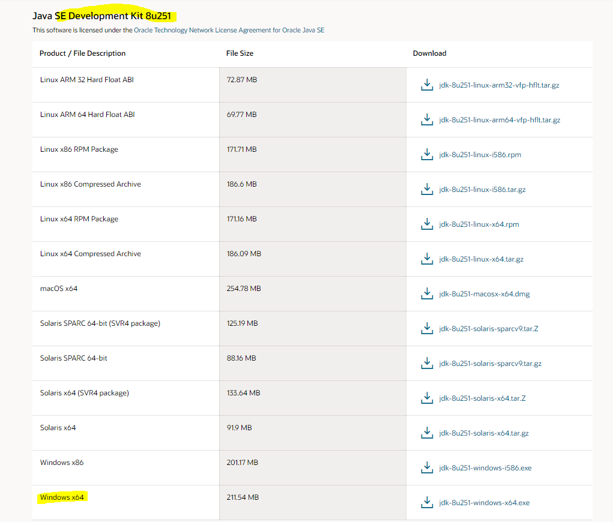Click download icon for Linux x64 RPM Package
Screen dimensions: 613x522
coord(427,224)
